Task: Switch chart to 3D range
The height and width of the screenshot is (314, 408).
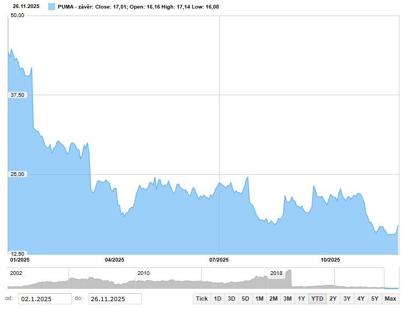Action: point(231,298)
